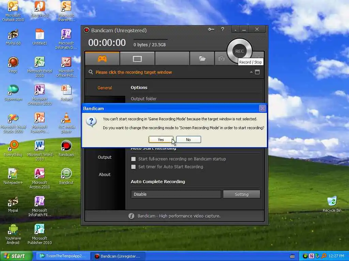This screenshot has width=349, height=261.
Task: Select Microsoft PowerPoint desktop icon
Action: pyautogui.click(x=40, y=123)
